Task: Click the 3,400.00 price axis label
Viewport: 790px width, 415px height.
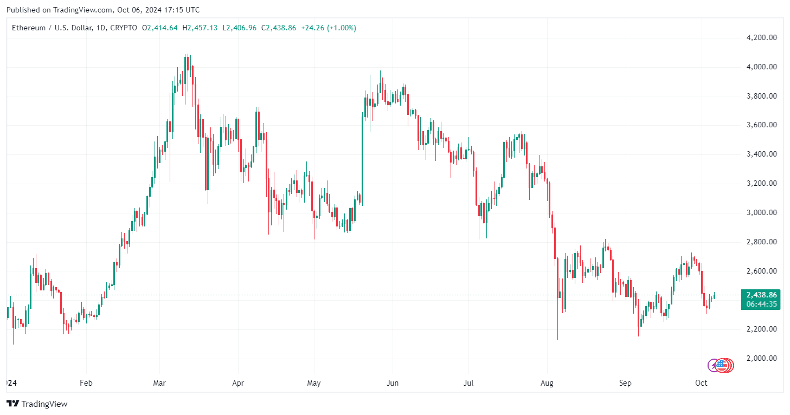Action: [x=761, y=154]
